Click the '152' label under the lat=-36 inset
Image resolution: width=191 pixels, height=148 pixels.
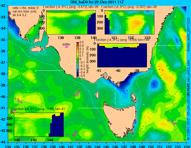(x=131, y=38)
